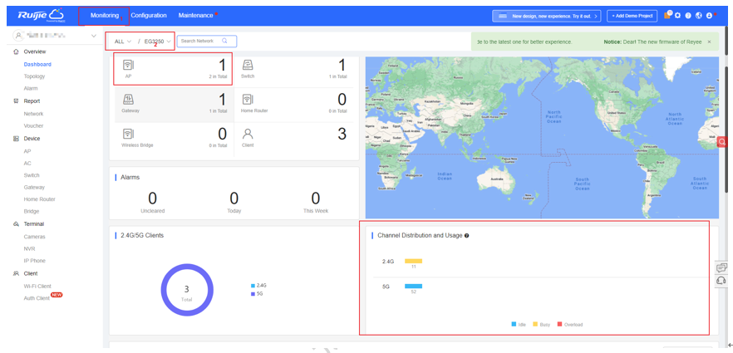This screenshot has width=733, height=353.
Task: Click the red search button beside map
Action: coord(722,142)
